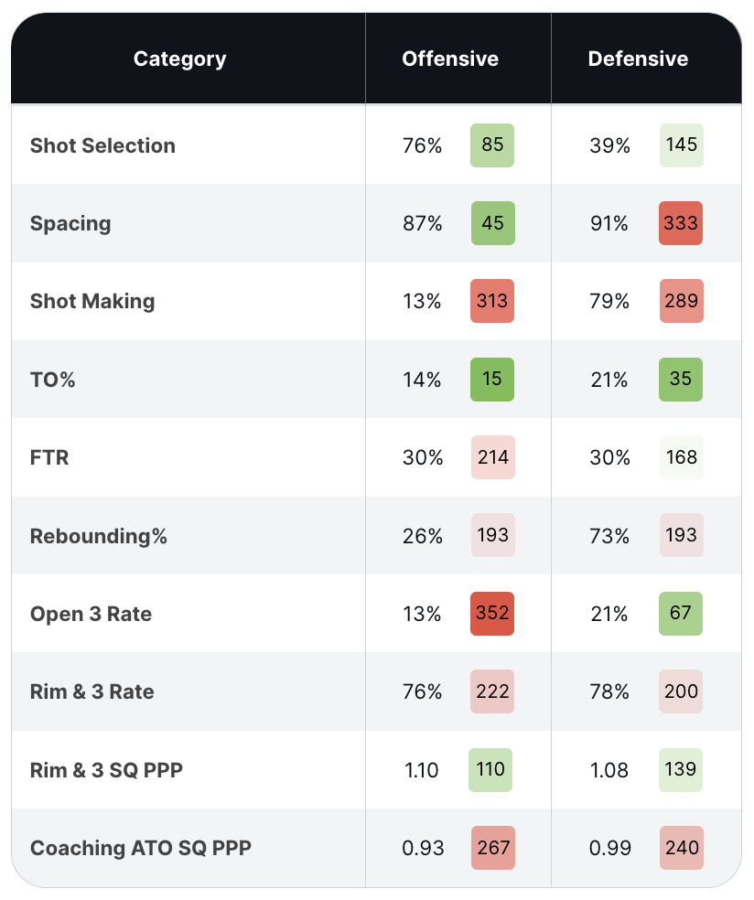Click the Shot Making category label
Image resolution: width=754 pixels, height=900 pixels.
[x=92, y=302]
